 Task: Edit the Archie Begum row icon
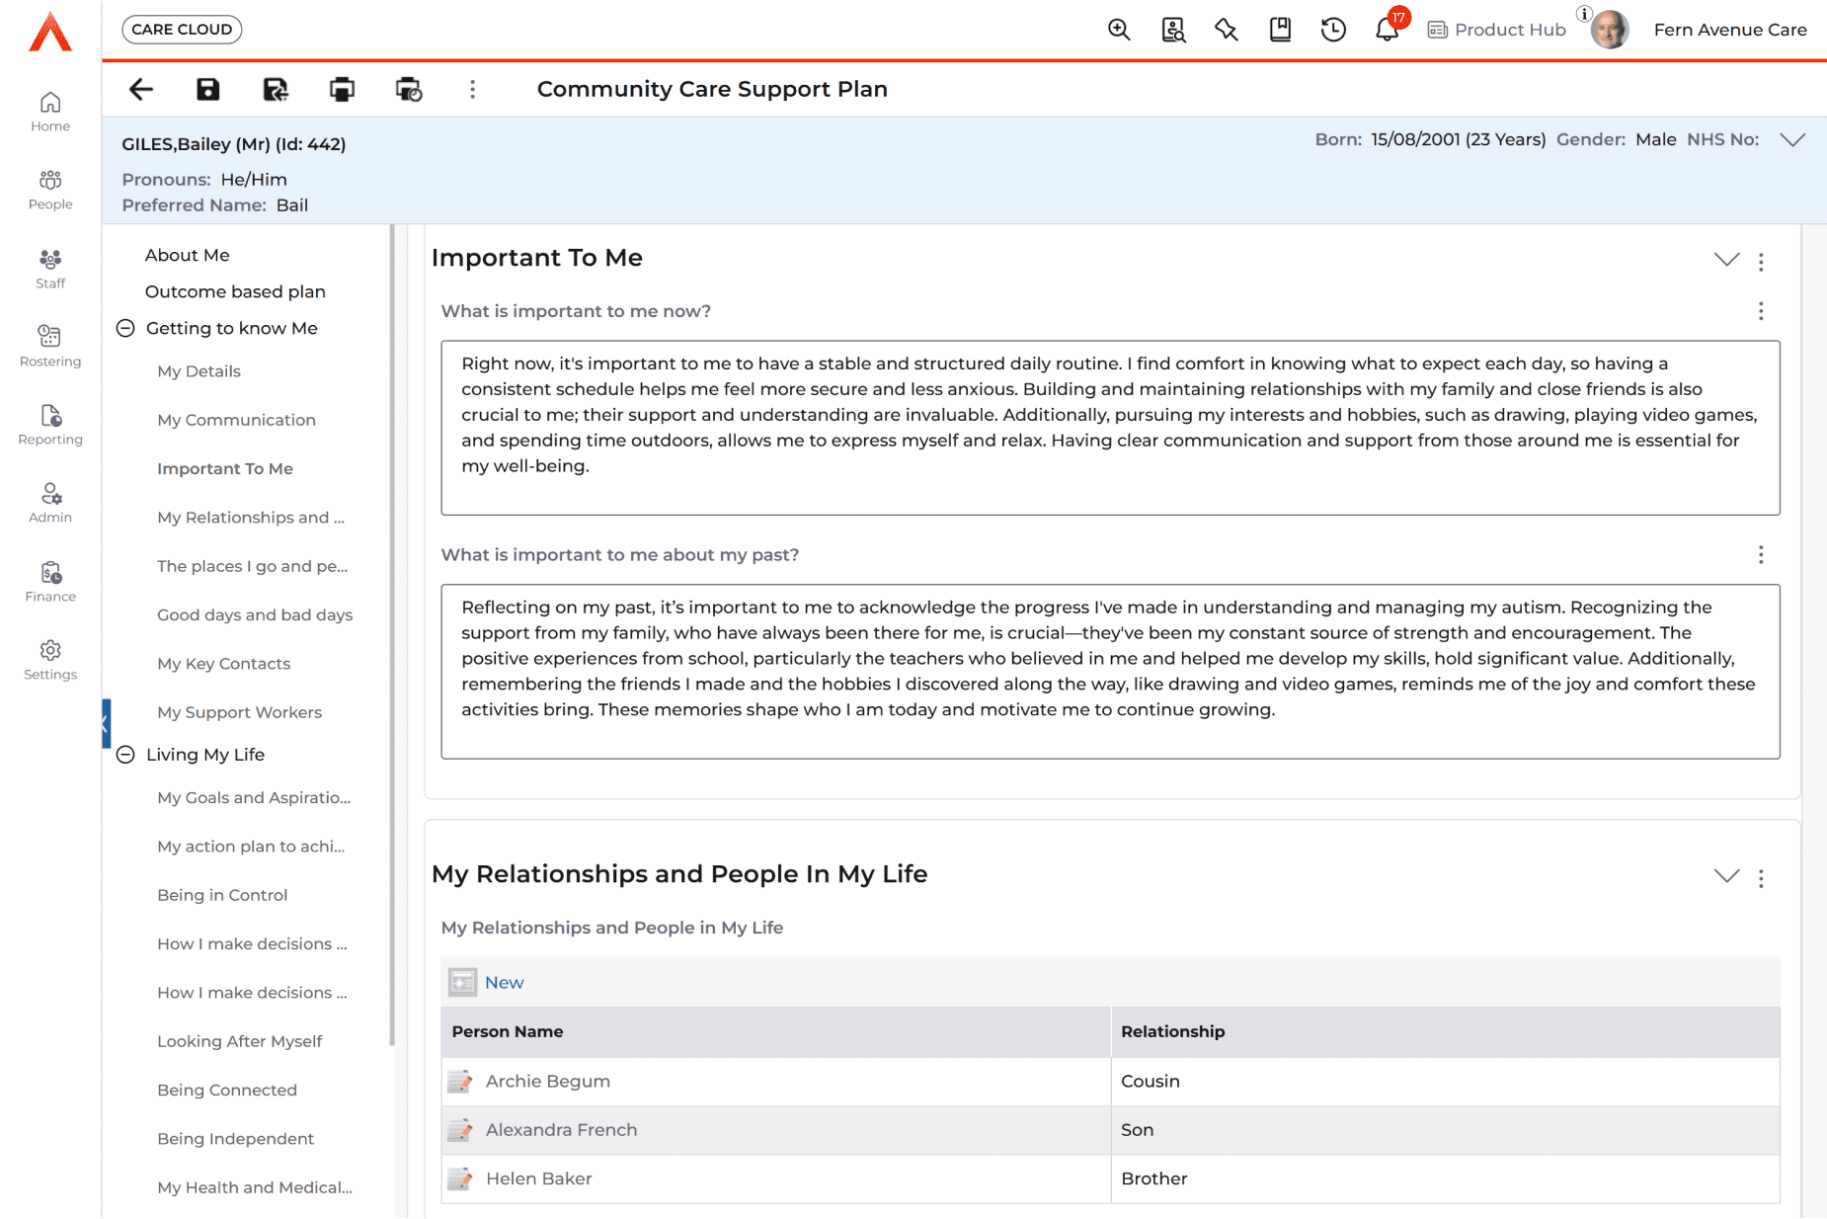(460, 1082)
